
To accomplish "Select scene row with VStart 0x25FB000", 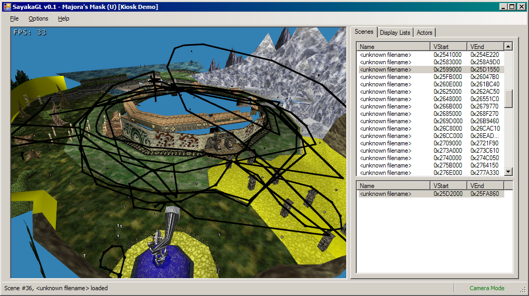I will click(431, 77).
